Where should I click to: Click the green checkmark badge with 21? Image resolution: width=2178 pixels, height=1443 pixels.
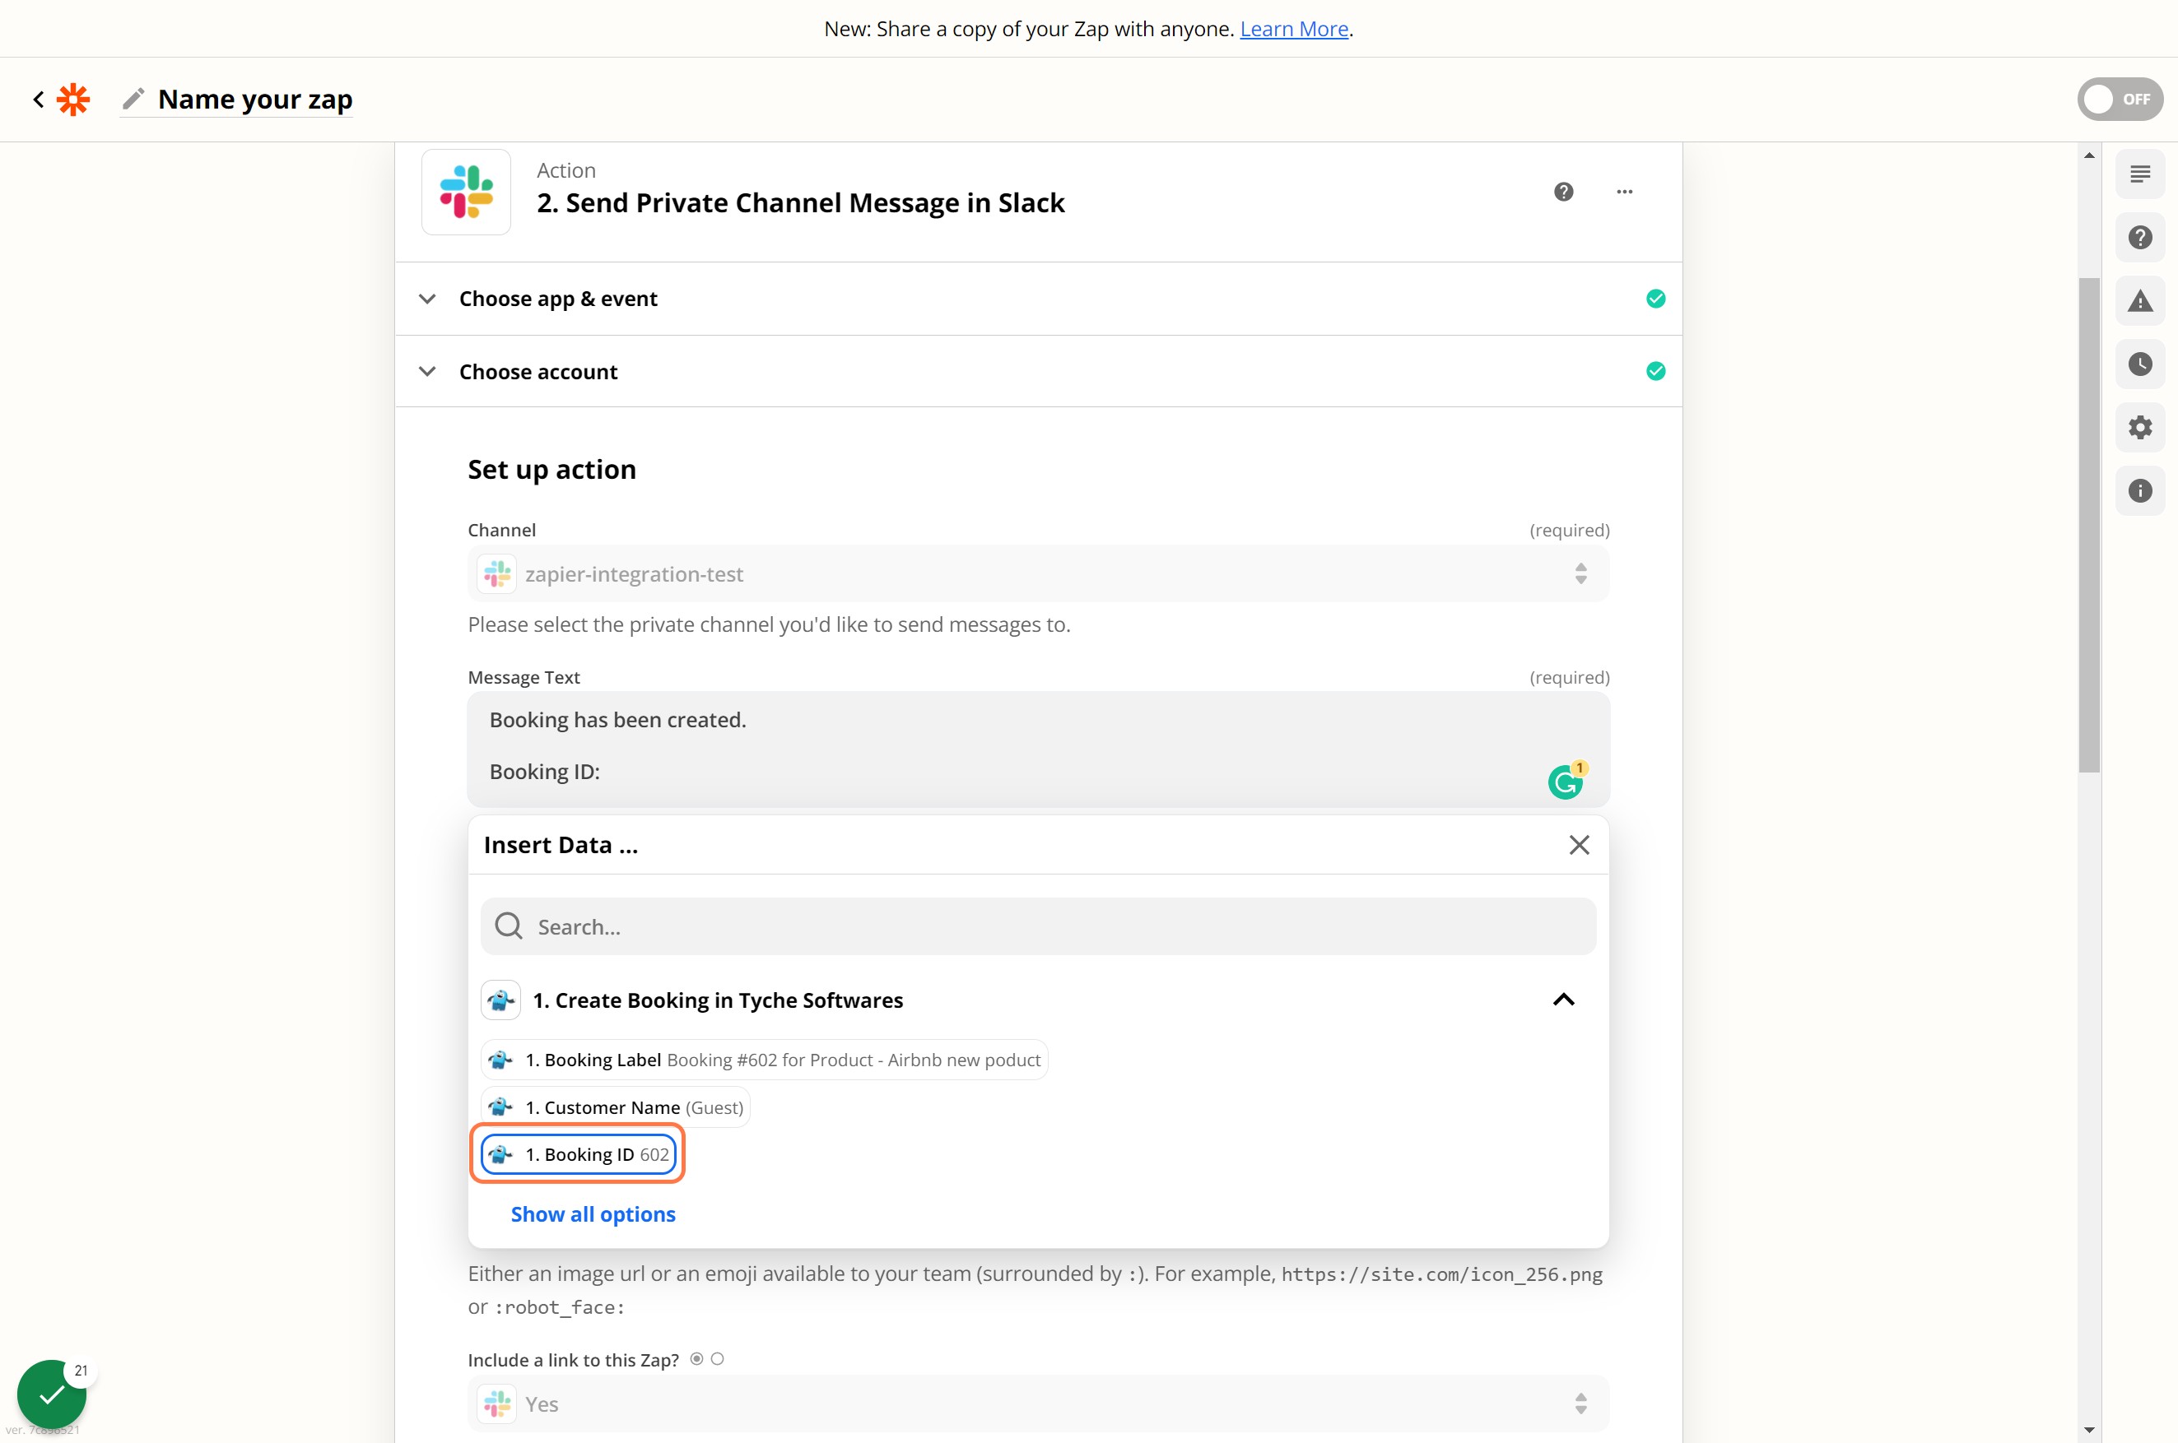point(53,1394)
